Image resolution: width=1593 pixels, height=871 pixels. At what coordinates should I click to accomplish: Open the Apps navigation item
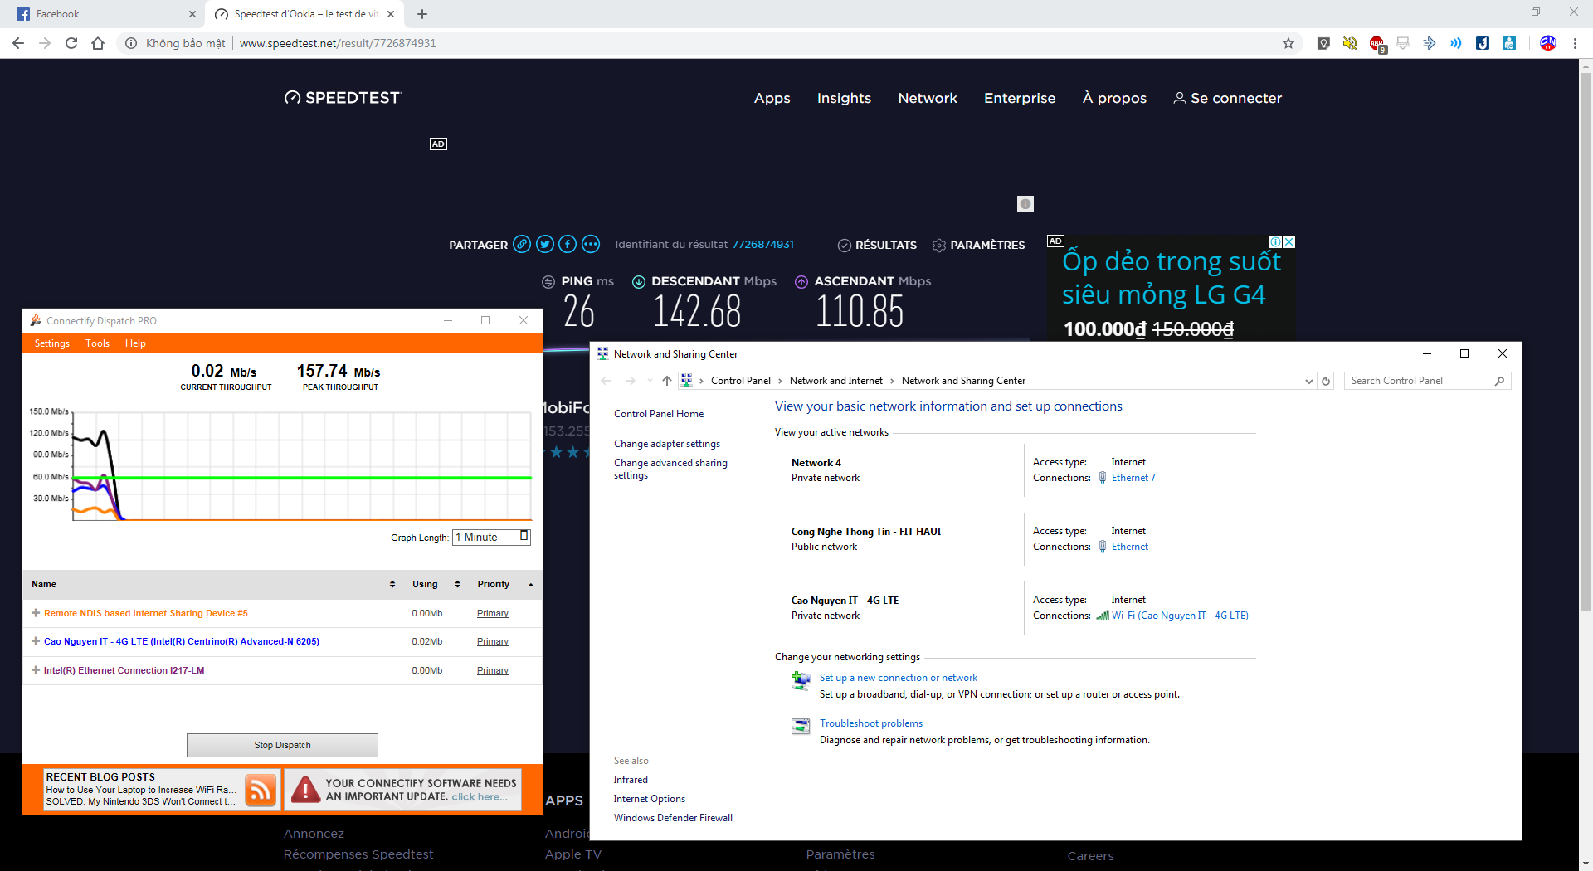point(772,98)
